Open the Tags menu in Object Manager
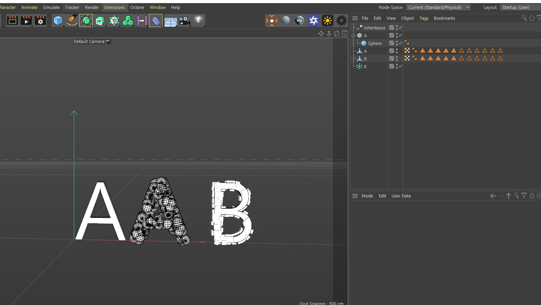Viewport: 541px width, 305px height. [424, 18]
